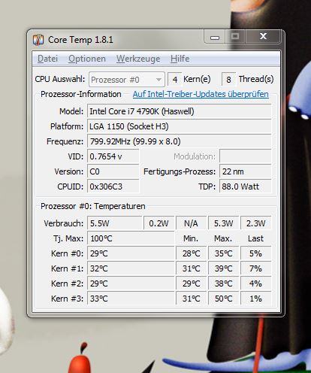
Task: Click the Kern #2 maximum temperature 38°C
Action: (224, 284)
